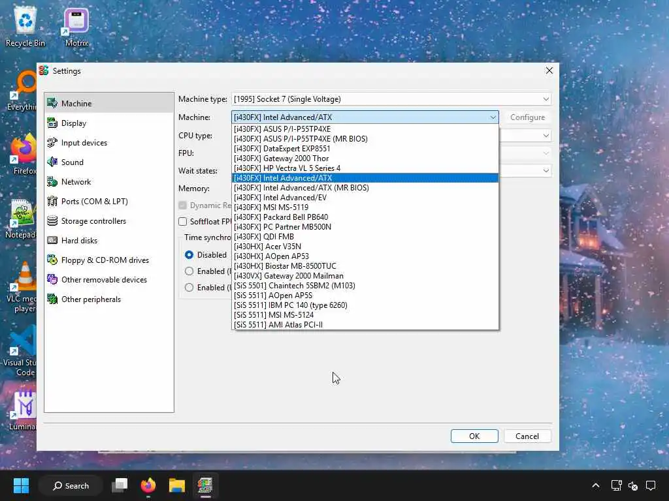Screen dimensions: 669x501
Task: Open the Wait states dropdown arrow
Action: (x=546, y=170)
